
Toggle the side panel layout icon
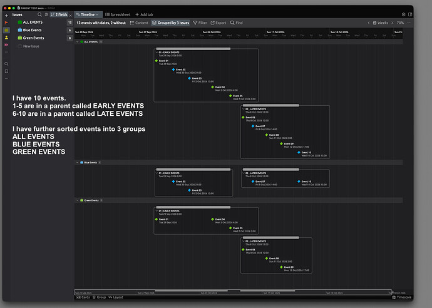click(x=410, y=14)
